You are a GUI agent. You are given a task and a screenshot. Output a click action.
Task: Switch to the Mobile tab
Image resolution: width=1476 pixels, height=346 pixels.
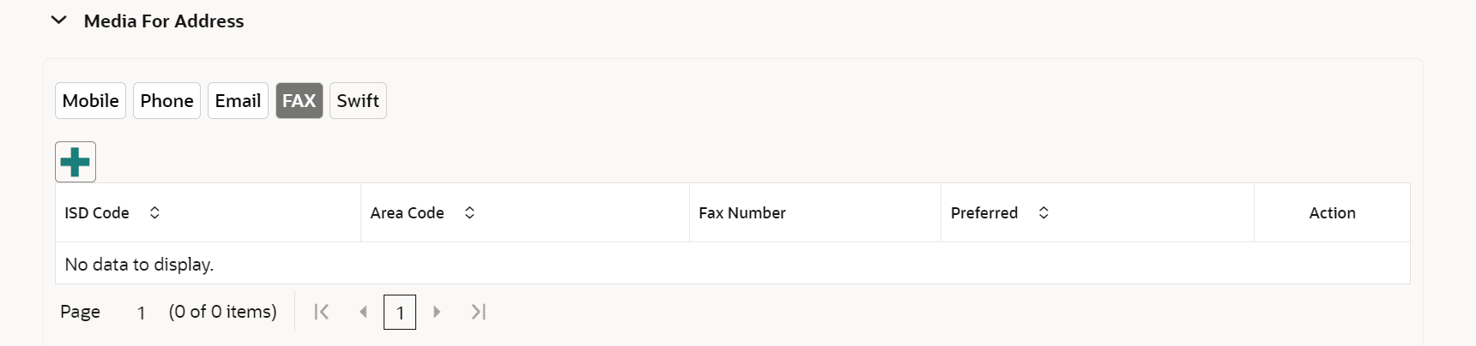tap(91, 101)
